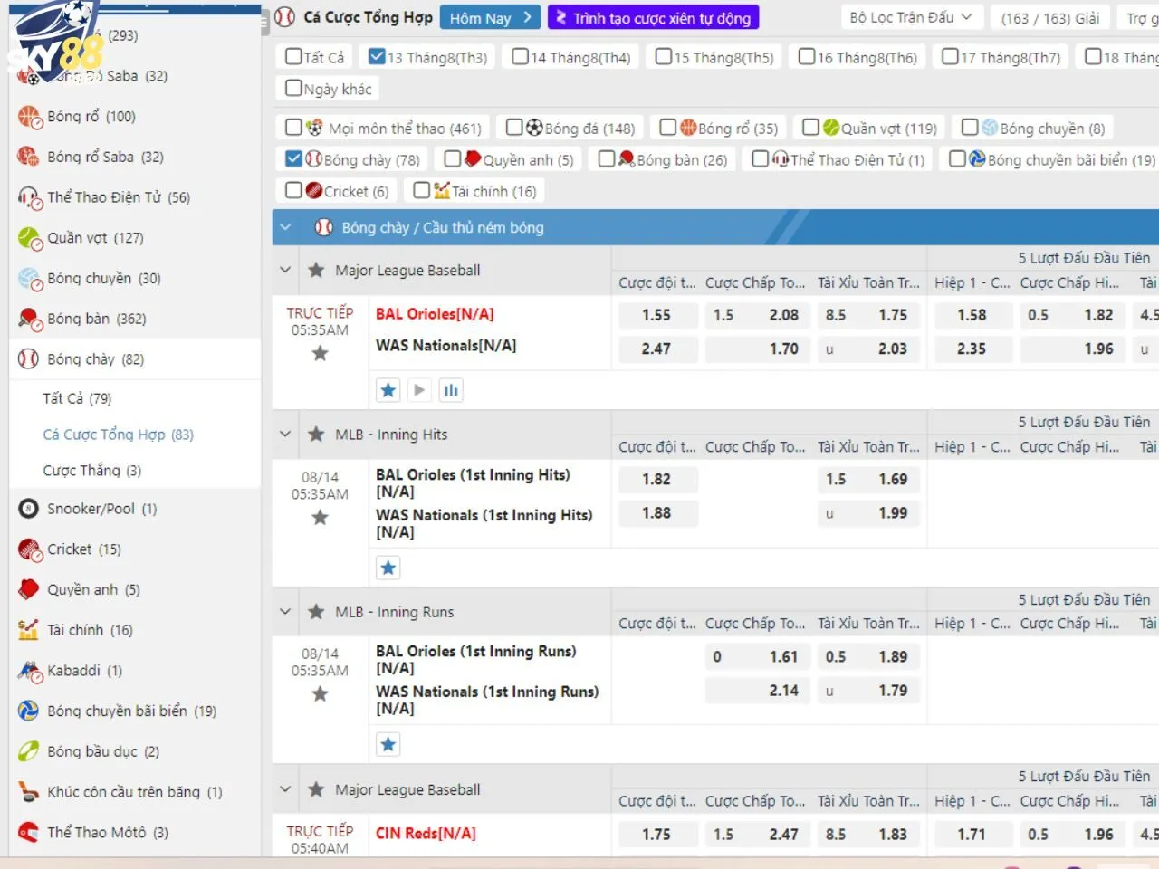
Task: Check the 14 Tháng8(Th4) date checkbox
Action: click(520, 56)
